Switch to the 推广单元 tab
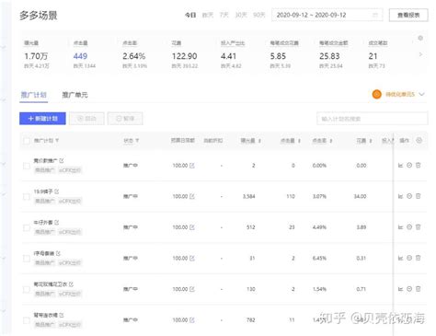This screenshot has height=336, width=436. [x=75, y=95]
